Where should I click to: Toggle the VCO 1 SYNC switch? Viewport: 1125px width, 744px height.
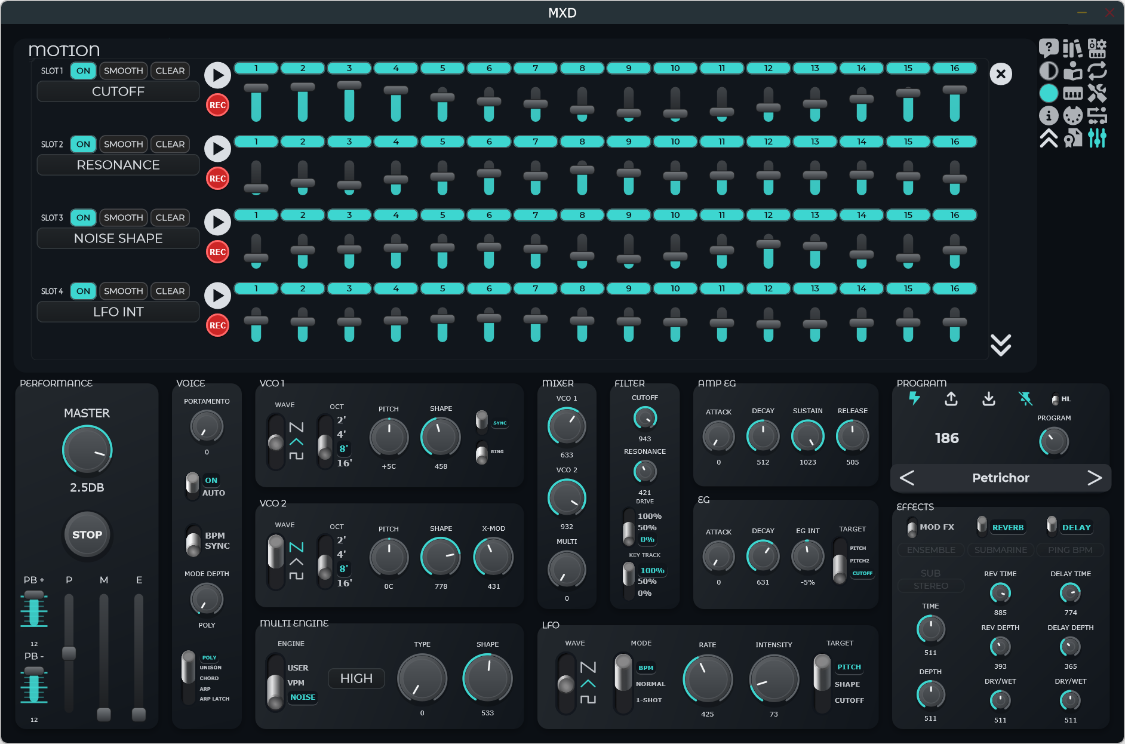click(481, 422)
